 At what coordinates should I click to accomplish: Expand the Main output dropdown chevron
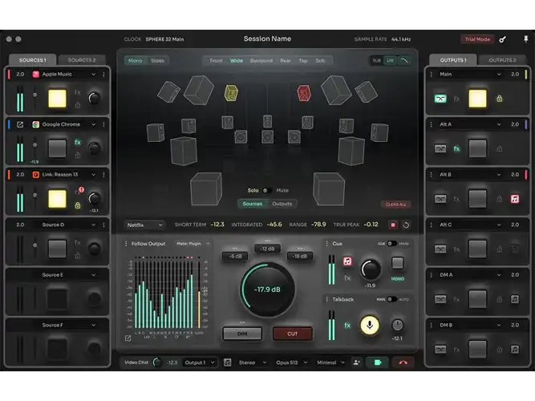pyautogui.click(x=499, y=75)
